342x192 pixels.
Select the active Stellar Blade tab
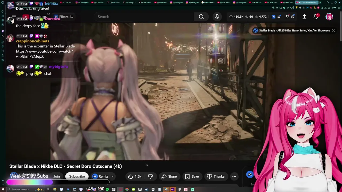[306, 2]
